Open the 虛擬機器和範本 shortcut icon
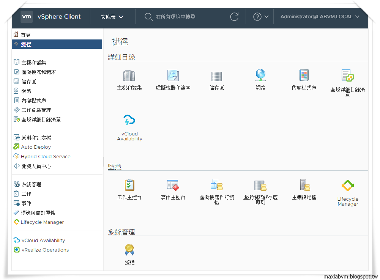This screenshot has height=280, width=380. 173,76
